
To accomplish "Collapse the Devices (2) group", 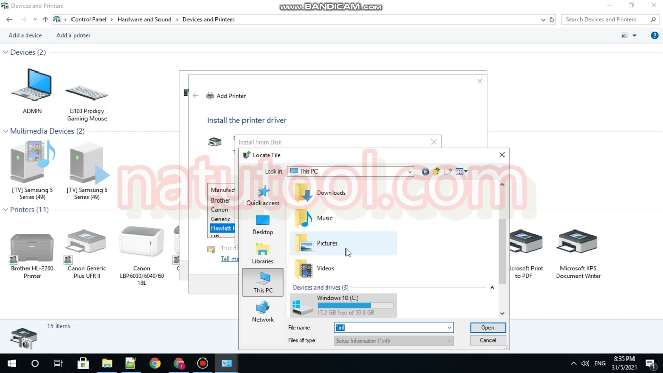I will point(6,52).
